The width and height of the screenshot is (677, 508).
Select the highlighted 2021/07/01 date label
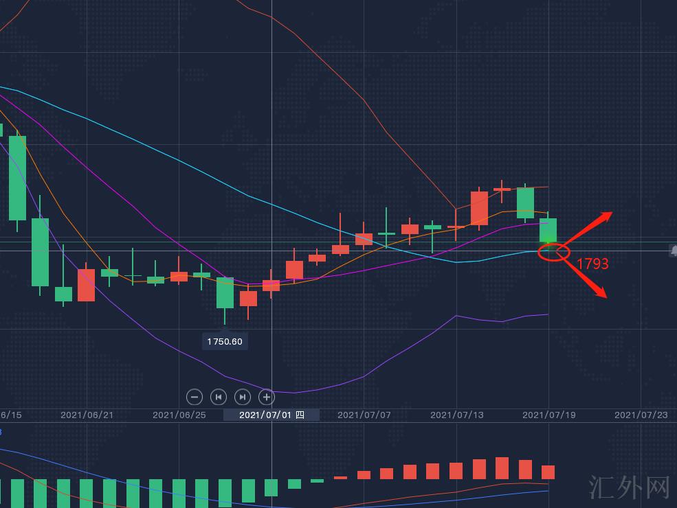(x=271, y=415)
